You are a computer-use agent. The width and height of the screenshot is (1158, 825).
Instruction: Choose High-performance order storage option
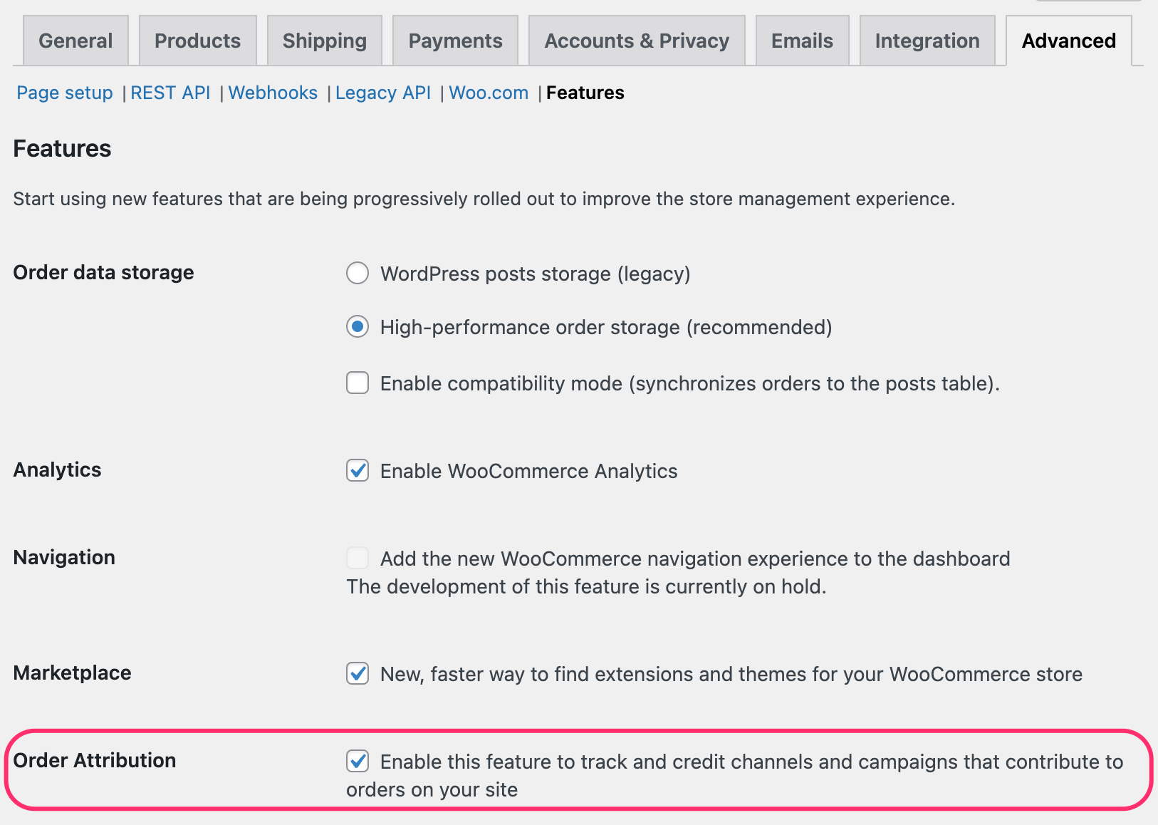357,327
